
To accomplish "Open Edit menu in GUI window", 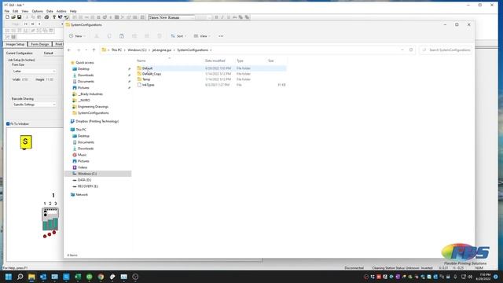I will tap(16, 11).
